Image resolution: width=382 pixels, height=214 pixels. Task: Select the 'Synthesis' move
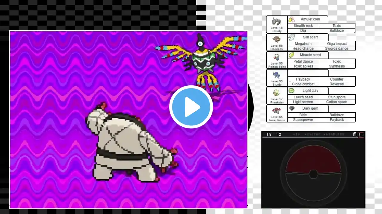337,66
